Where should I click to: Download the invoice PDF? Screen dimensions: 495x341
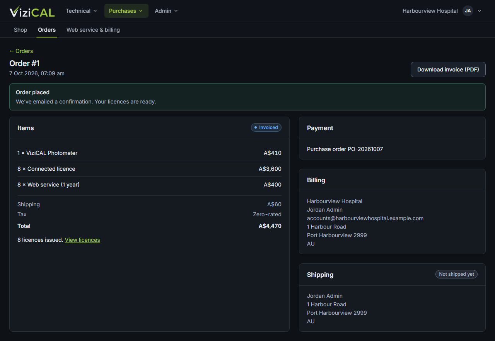click(x=448, y=70)
